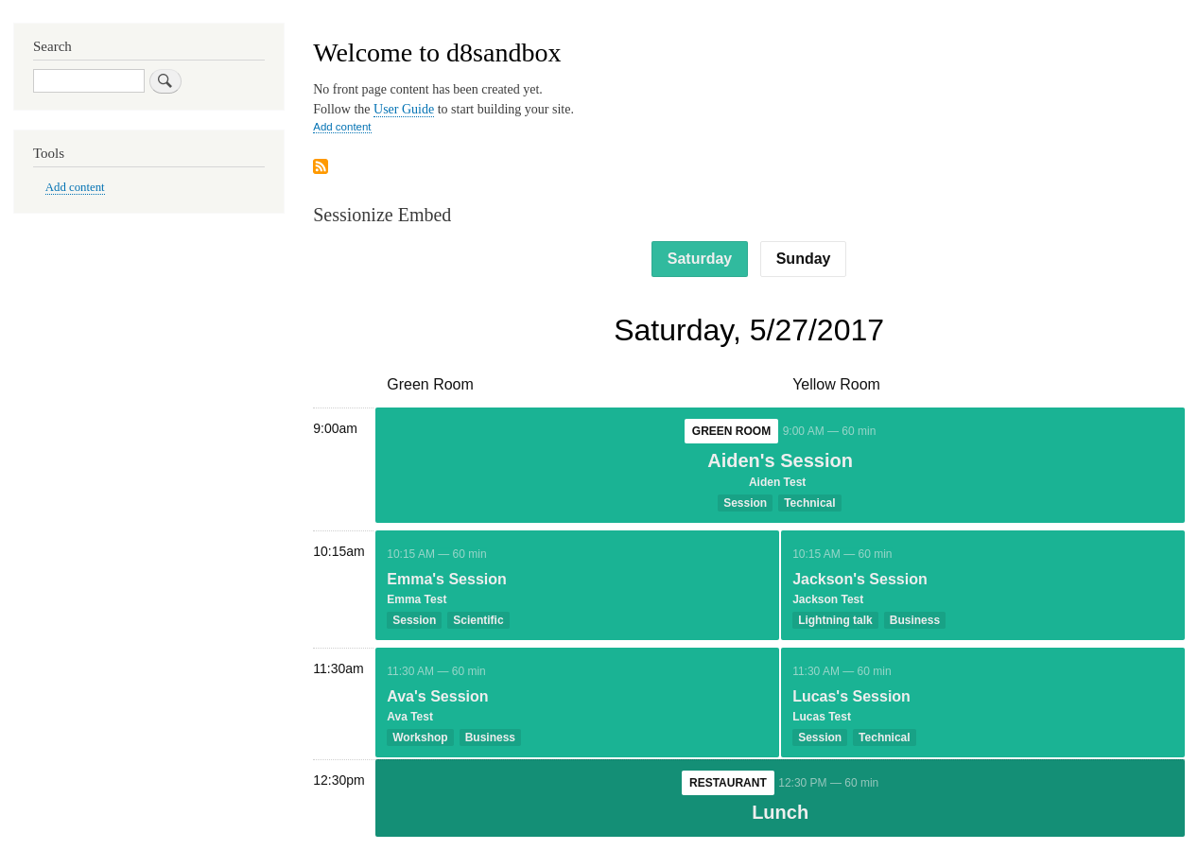Select the GREEN ROOM badge on Aiden's Session
Viewport: 1198px width, 850px height.
click(x=730, y=430)
